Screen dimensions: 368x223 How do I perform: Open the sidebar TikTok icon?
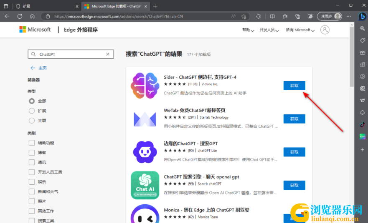pyautogui.click(x=363, y=124)
